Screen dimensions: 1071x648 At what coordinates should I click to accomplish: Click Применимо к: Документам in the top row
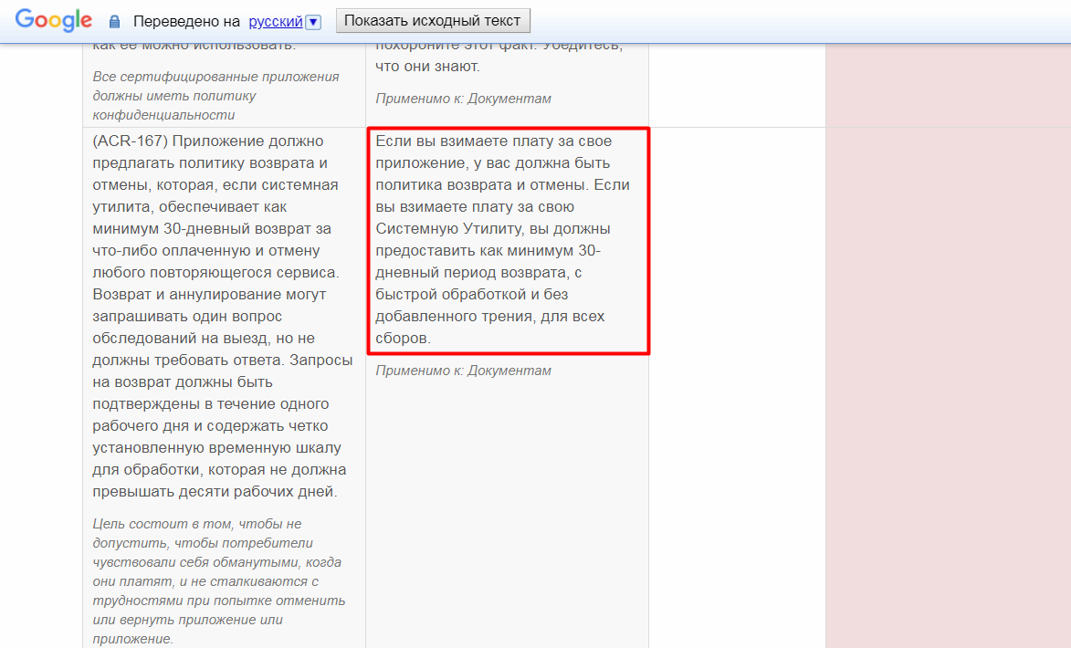coord(463,99)
